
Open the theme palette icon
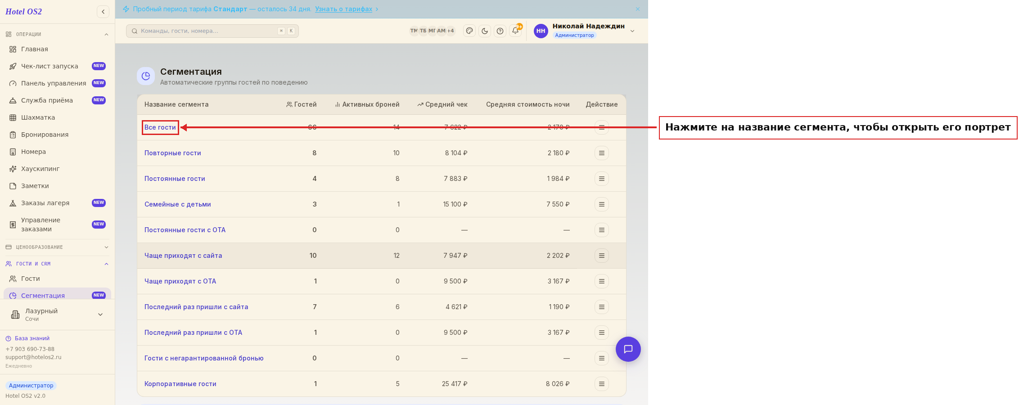[469, 31]
